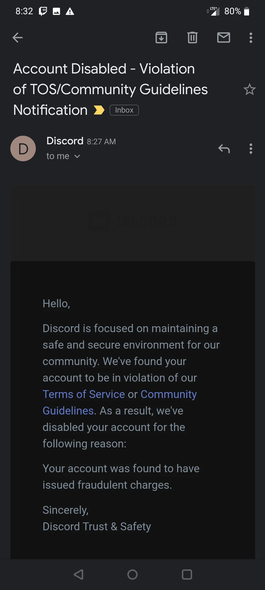Open message options three-dot menu
265x590 pixels.
pos(251,149)
